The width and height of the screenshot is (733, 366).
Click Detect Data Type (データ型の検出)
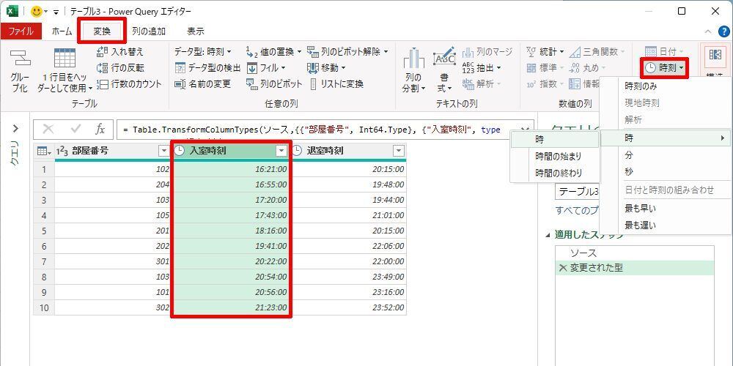(x=208, y=68)
